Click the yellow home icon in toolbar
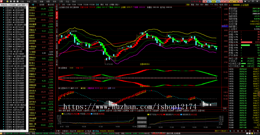The height and width of the screenshot is (135, 260). pyautogui.click(x=8, y=1)
